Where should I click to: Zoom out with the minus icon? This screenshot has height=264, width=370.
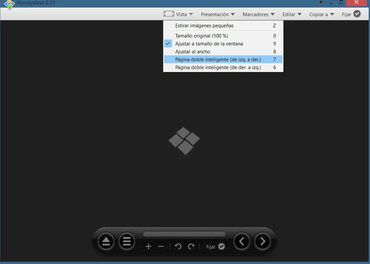tap(161, 247)
